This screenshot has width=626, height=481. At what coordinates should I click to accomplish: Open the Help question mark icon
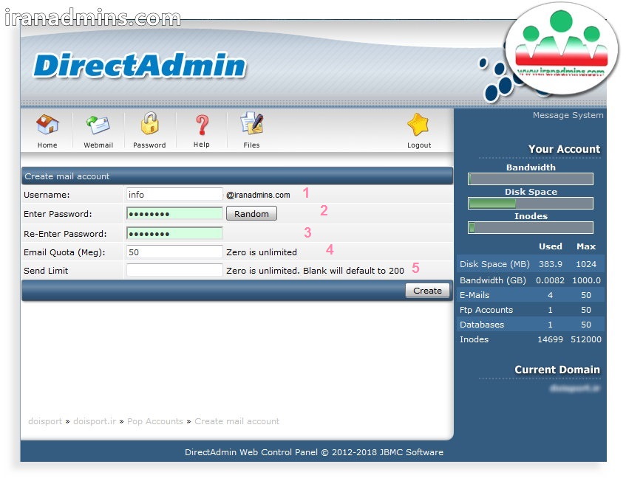(x=202, y=125)
